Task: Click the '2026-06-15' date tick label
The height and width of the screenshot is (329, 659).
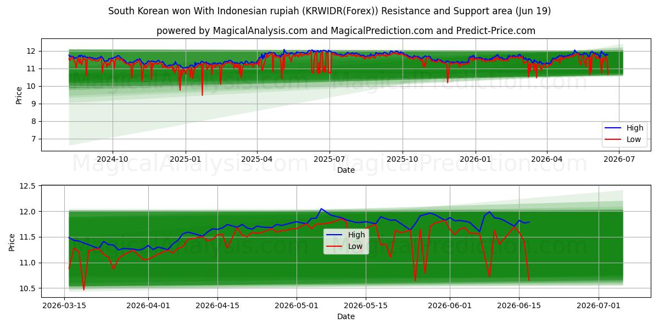Action: (x=519, y=306)
